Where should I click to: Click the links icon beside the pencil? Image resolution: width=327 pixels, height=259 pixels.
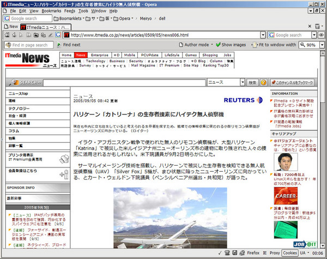[43, 35]
